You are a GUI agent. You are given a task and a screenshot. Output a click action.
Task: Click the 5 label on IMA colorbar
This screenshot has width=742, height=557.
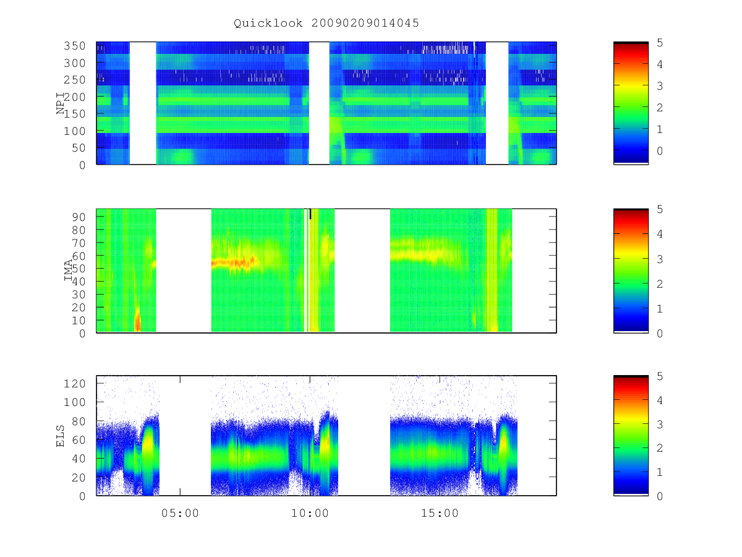tap(660, 209)
